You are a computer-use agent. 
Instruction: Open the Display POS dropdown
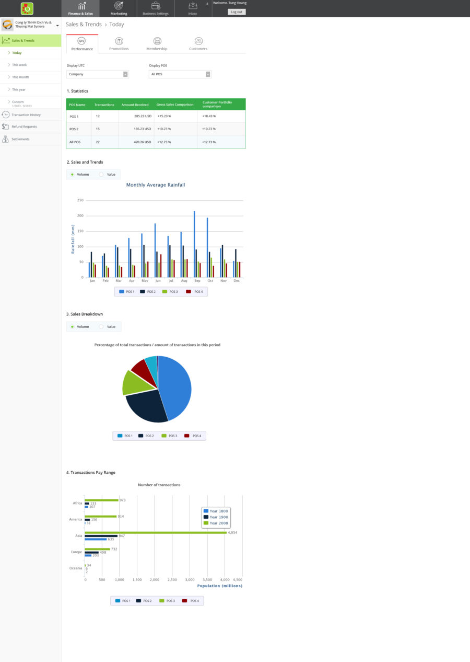pyautogui.click(x=180, y=74)
